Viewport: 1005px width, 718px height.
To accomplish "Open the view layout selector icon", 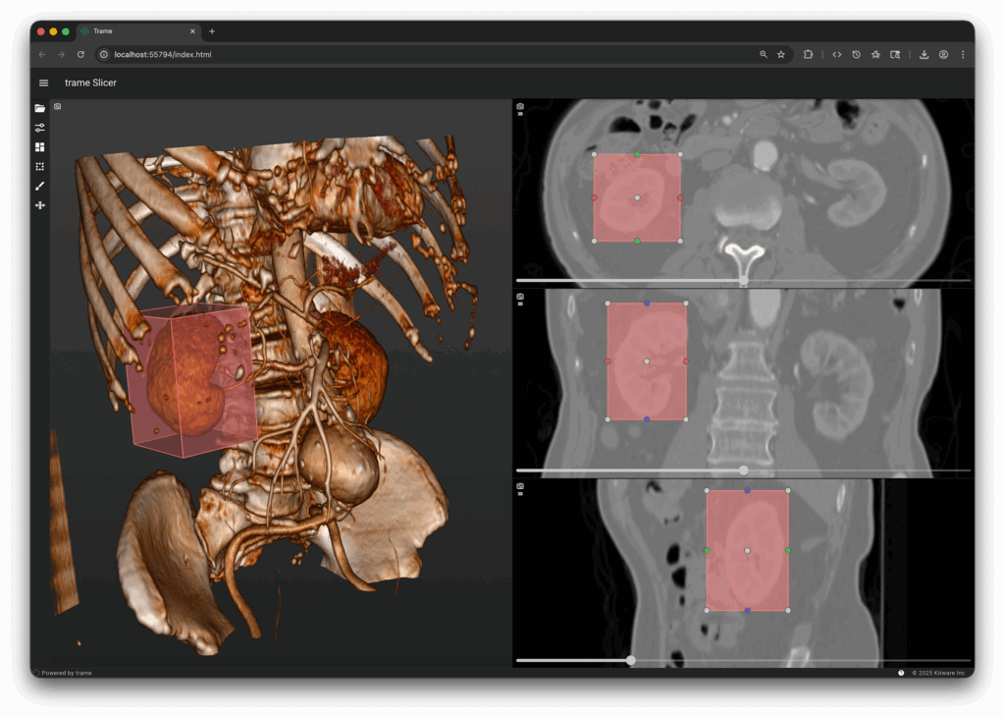I will tap(40, 146).
